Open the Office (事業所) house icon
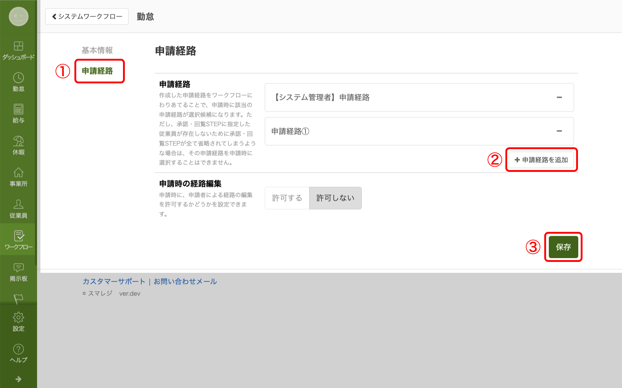 [x=18, y=177]
